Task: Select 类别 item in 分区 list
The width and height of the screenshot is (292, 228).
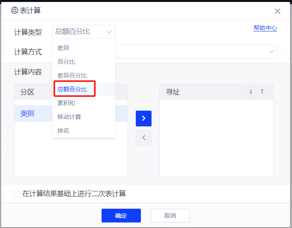Action: coord(27,113)
